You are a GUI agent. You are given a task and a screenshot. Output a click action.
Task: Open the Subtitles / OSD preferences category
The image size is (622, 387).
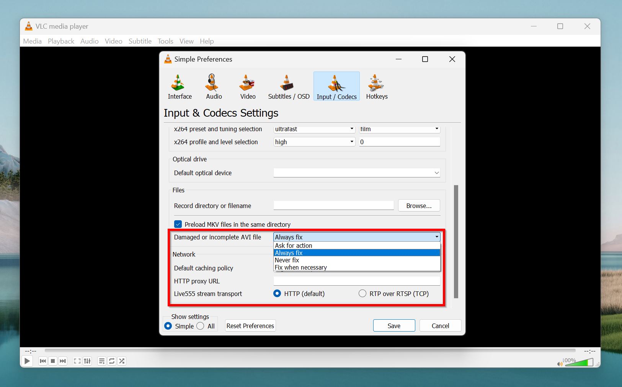289,87
